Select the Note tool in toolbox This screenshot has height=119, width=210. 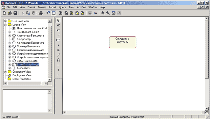58,30
